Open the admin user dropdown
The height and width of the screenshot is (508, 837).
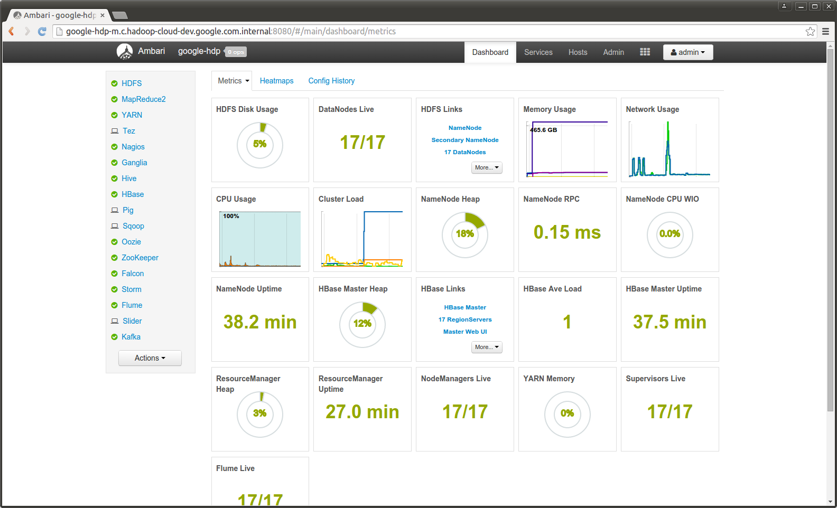pyautogui.click(x=688, y=52)
